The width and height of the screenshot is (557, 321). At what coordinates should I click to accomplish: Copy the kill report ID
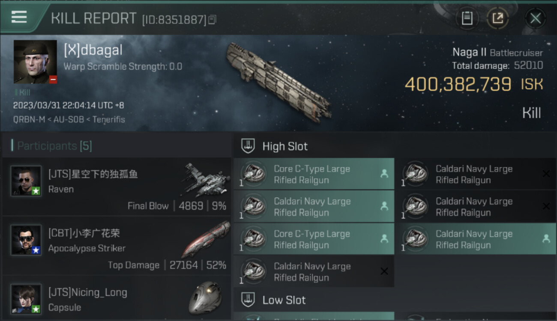213,19
